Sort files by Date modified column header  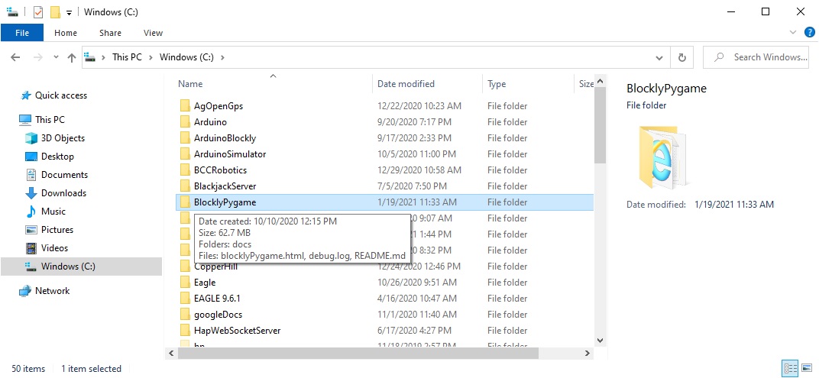[406, 84]
